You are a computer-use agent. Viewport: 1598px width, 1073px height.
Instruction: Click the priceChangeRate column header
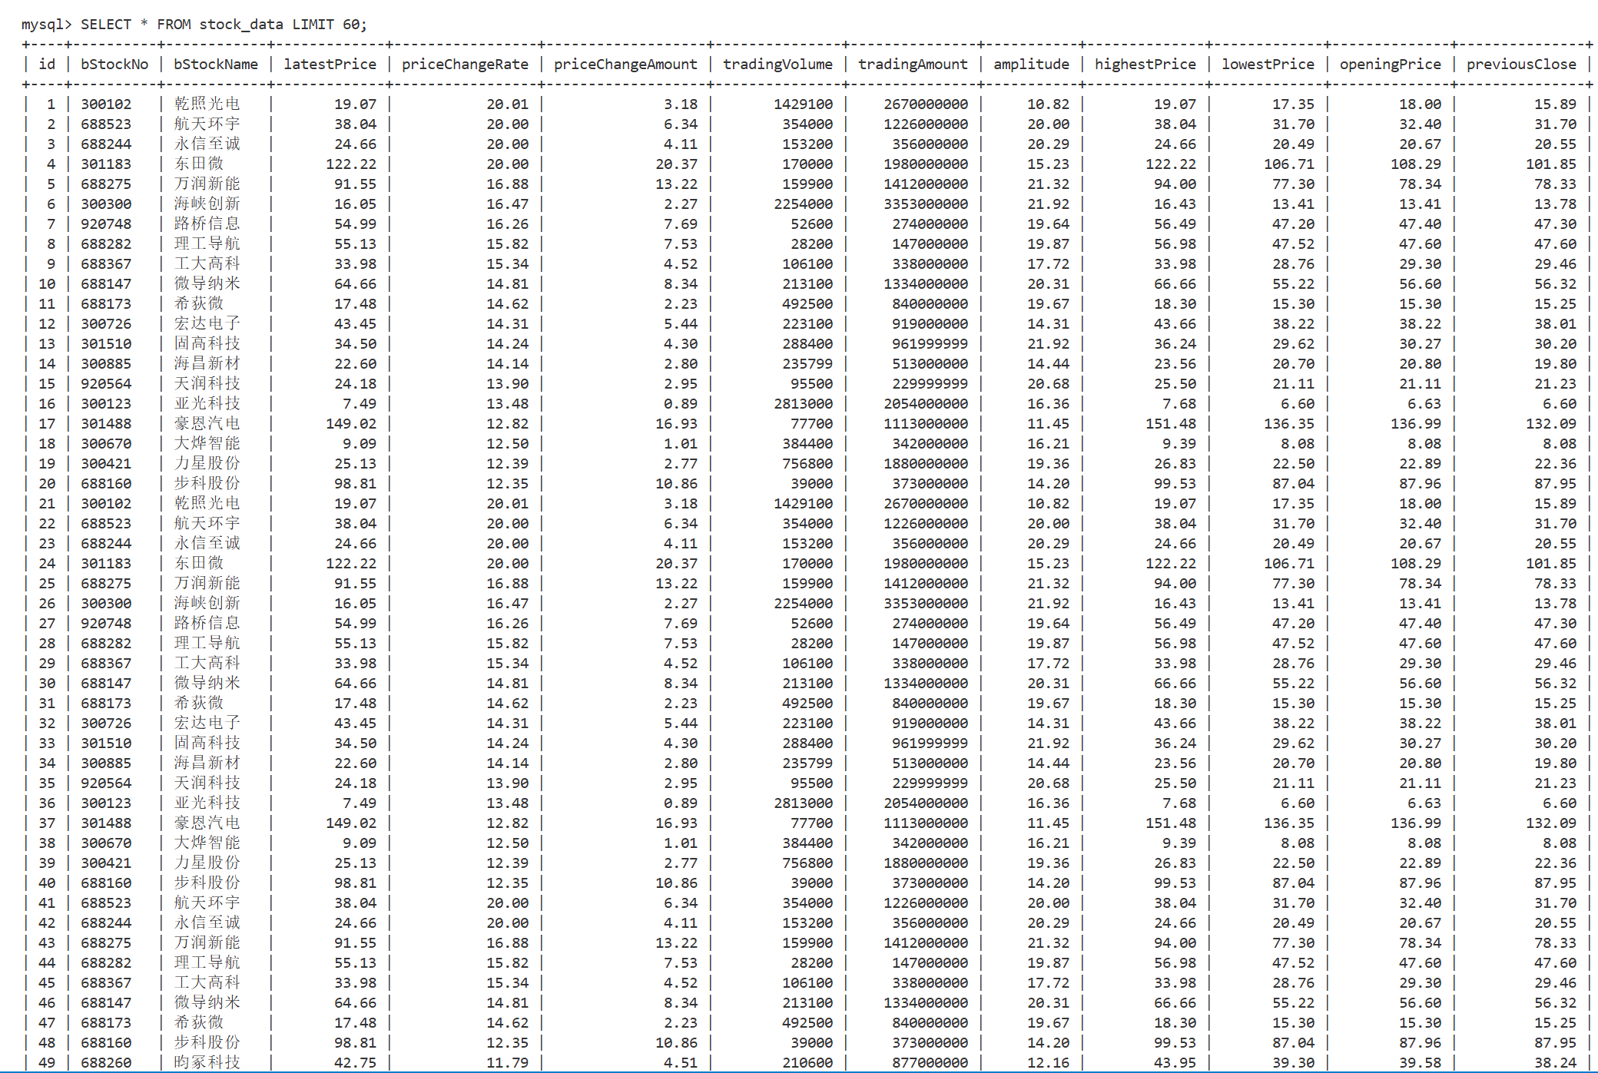pyautogui.click(x=465, y=65)
